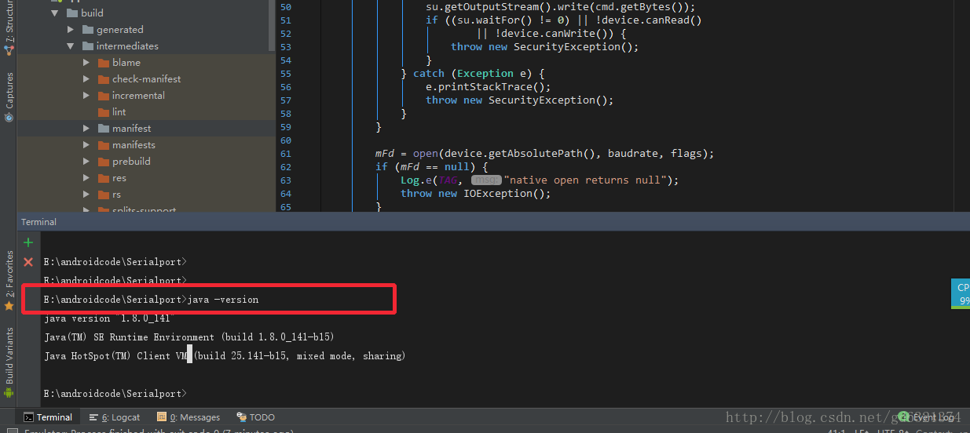The height and width of the screenshot is (433, 970).
Task: Open a new terminal session with plus icon
Action: [28, 242]
